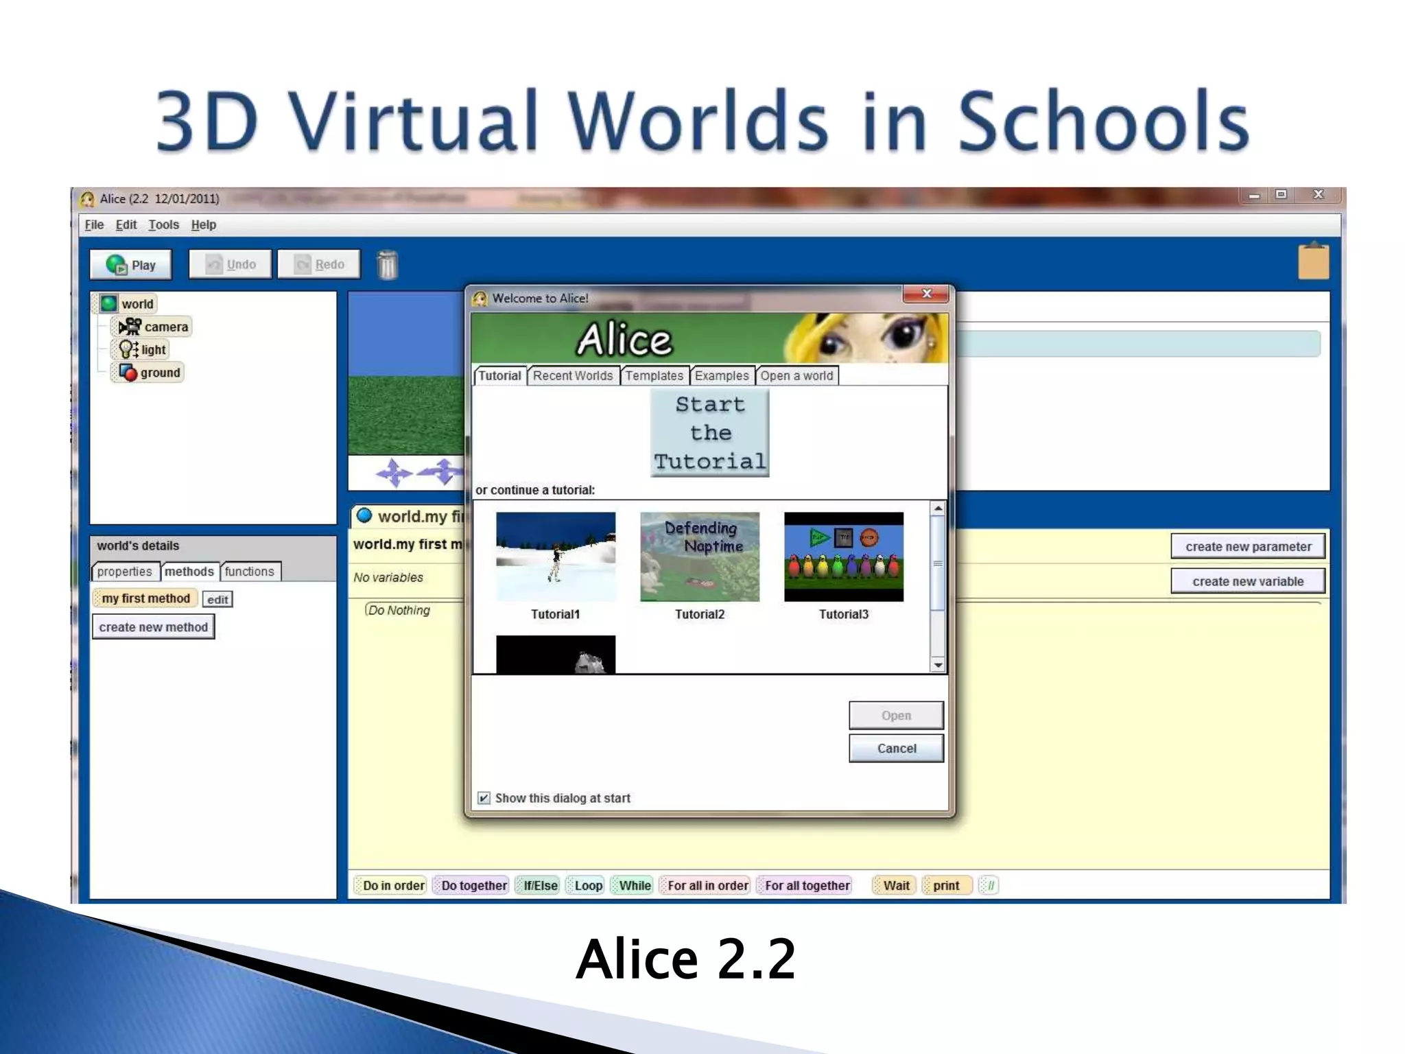Click the Do Nothing placeholder
This screenshot has width=1405, height=1054.
point(400,610)
